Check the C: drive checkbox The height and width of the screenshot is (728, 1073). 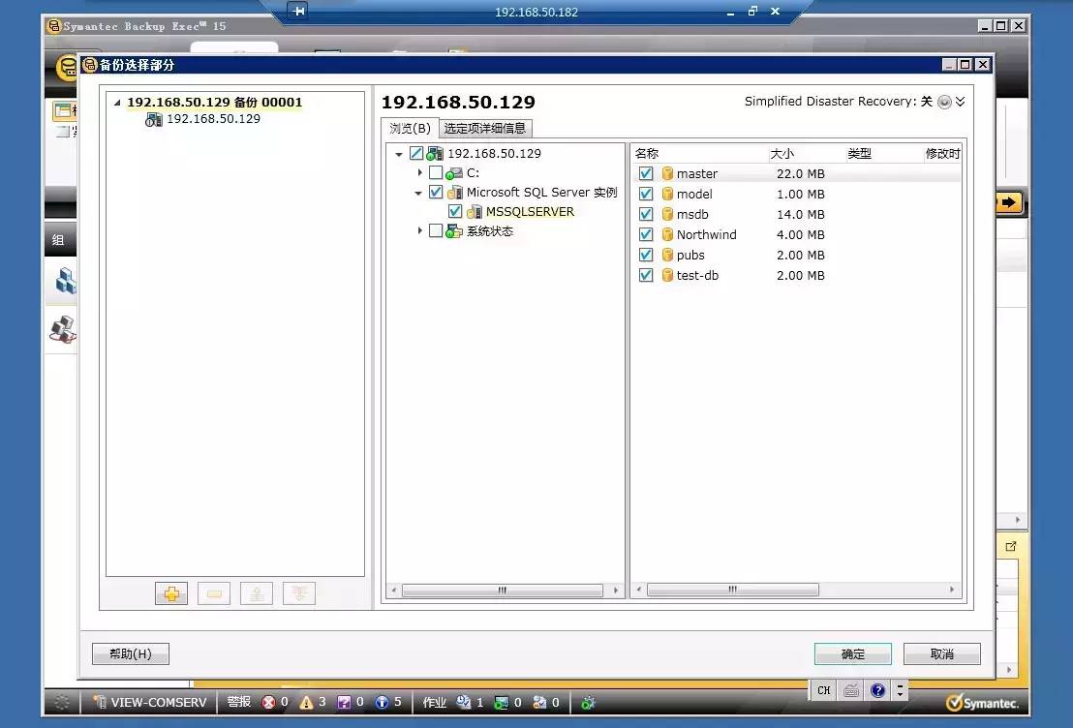coord(435,172)
